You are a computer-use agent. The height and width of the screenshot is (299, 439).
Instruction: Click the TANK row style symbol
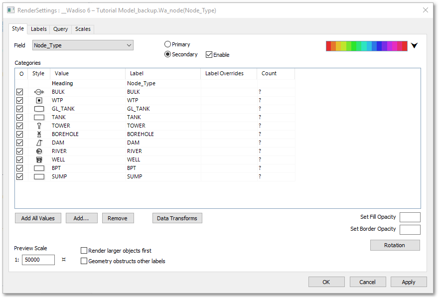click(39, 117)
